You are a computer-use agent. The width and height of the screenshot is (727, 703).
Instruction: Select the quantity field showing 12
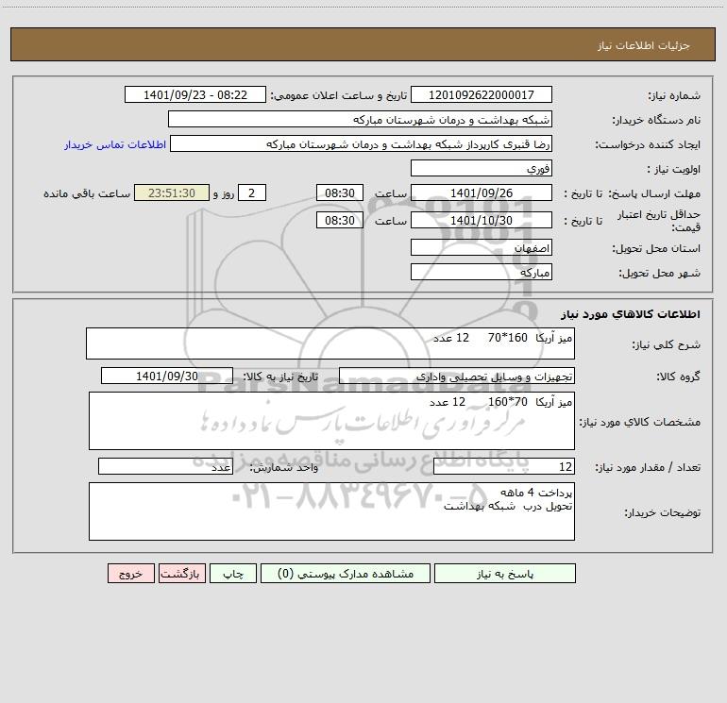504,466
